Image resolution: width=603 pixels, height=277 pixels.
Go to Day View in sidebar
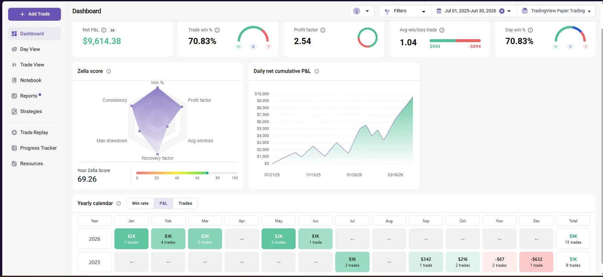(34, 49)
